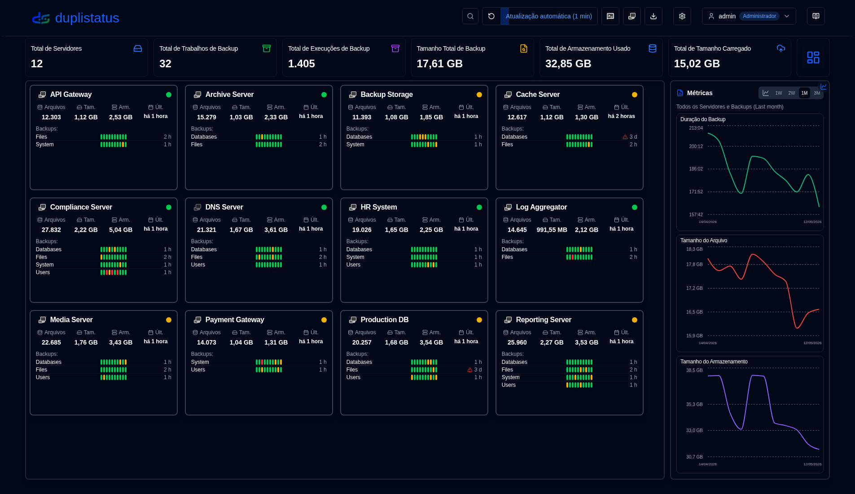
Task: Click the green status dot on Archive Server
Action: [x=324, y=95]
